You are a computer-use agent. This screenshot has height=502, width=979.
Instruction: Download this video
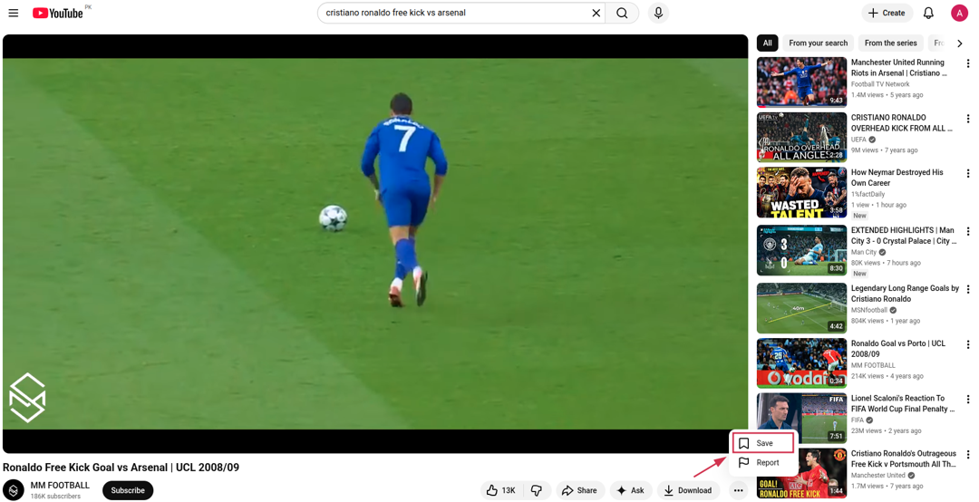pyautogui.click(x=688, y=491)
